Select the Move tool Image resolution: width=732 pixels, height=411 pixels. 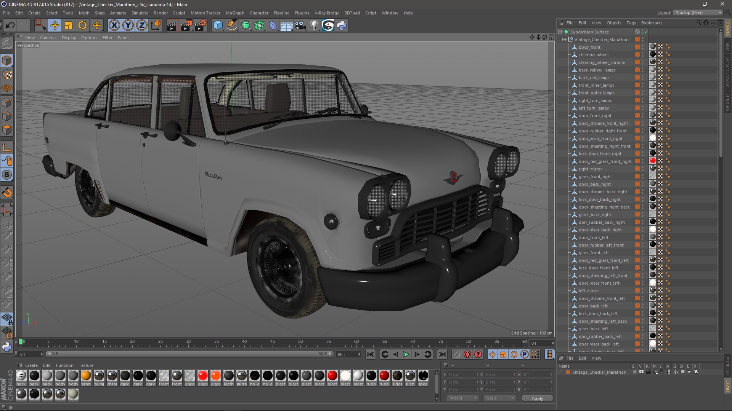pyautogui.click(x=55, y=25)
